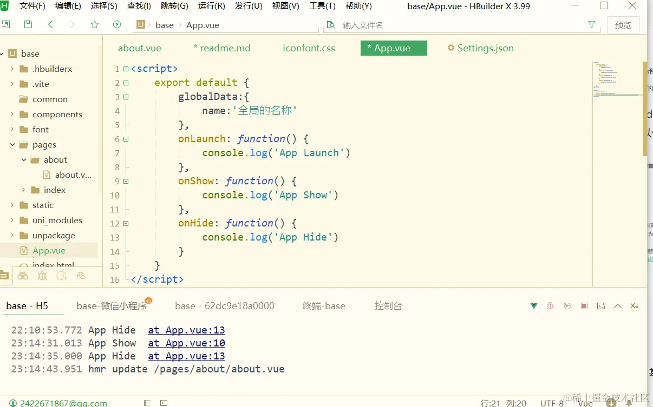Click the save (floppy disk) toolbar icon
Viewport: 653px width, 407px height.
click(x=28, y=25)
